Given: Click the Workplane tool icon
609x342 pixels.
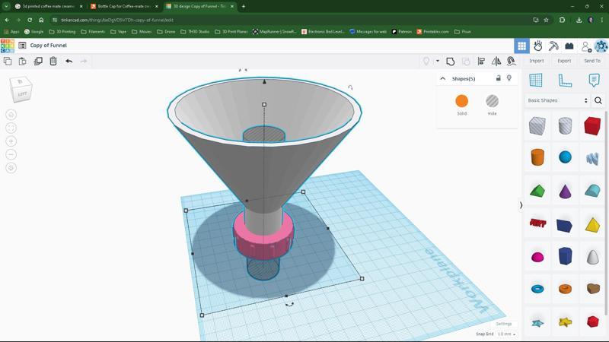Looking at the screenshot, I should pyautogui.click(x=536, y=80).
